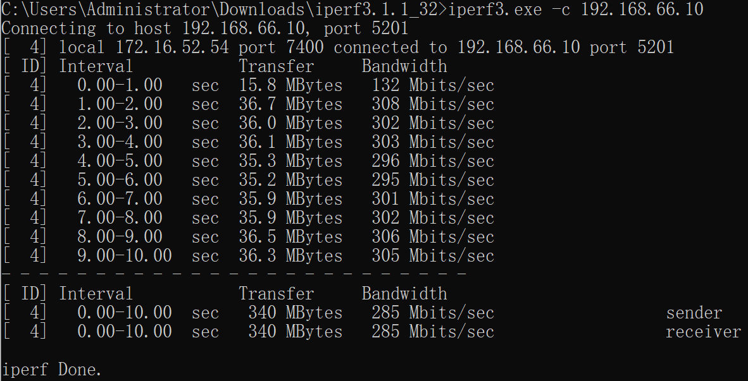Viewport: 748px width, 381px height.
Task: Click the 'Connecting to host' line
Action: pyautogui.click(x=205, y=28)
